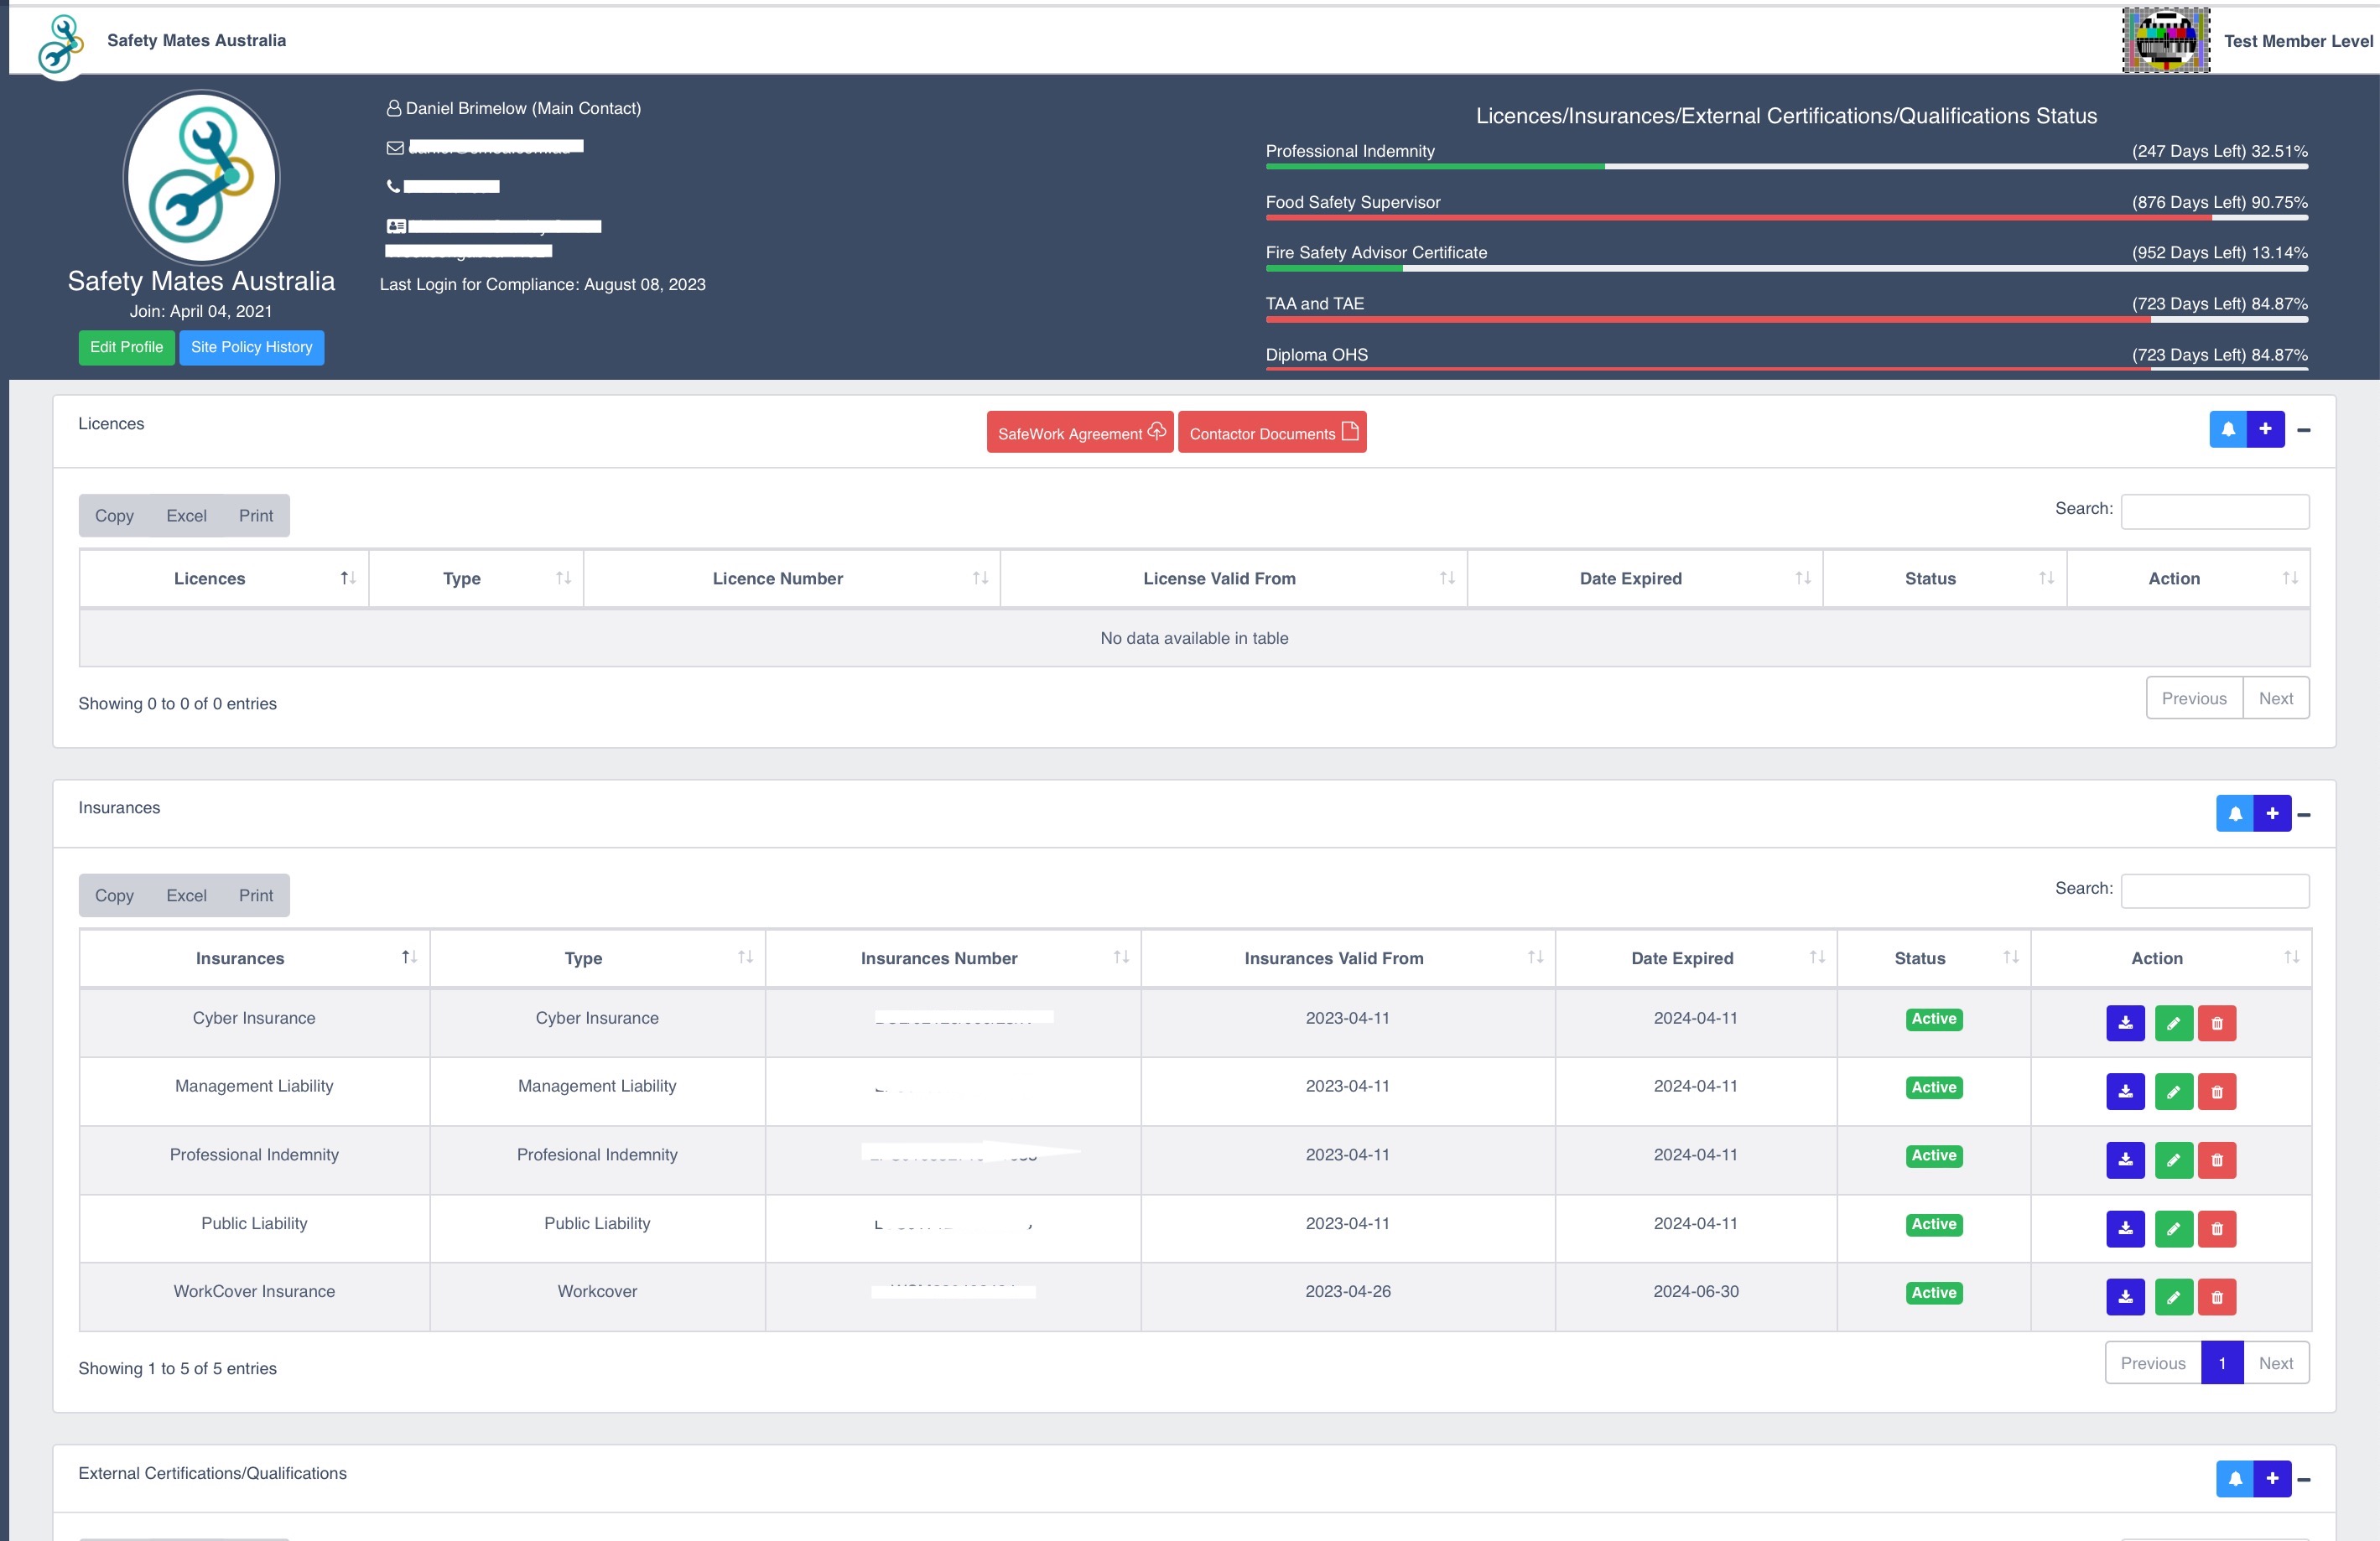Download the Cyber Insurance document
This screenshot has height=1541, width=2380.
[2125, 1023]
